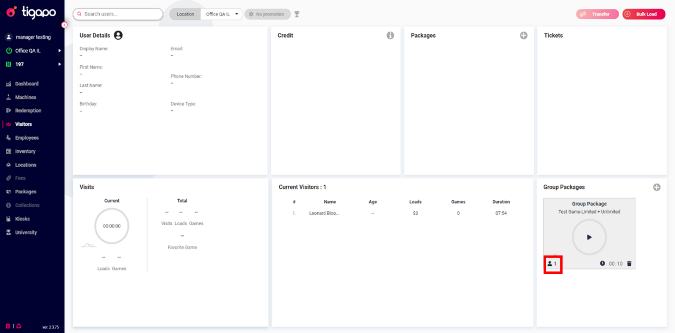Click the Credit panel info icon

click(x=390, y=36)
